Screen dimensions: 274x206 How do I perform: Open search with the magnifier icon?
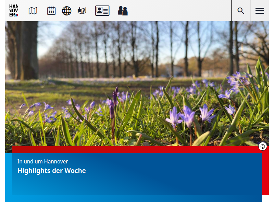pos(241,11)
